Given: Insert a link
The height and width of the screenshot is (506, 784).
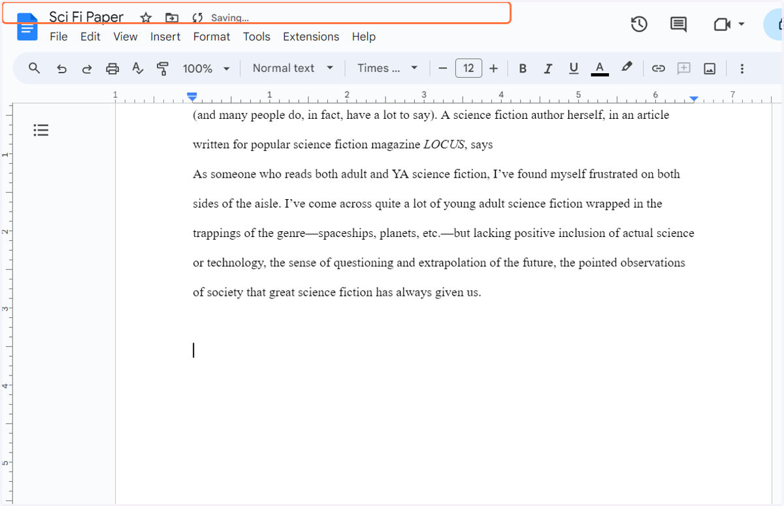Looking at the screenshot, I should pos(659,68).
